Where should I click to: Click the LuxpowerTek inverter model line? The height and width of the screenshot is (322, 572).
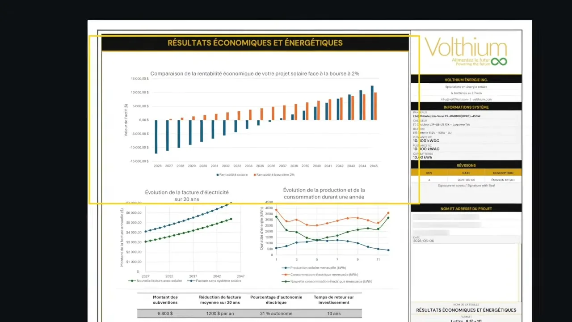pos(442,124)
